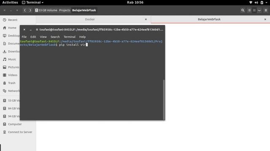Switch to compact grid view icon
The width and height of the screenshot is (270, 151).
(x=254, y=10)
